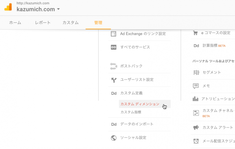The width and height of the screenshot is (235, 149).
Task: Open カスタム ディメンション link
Action: pos(140,104)
